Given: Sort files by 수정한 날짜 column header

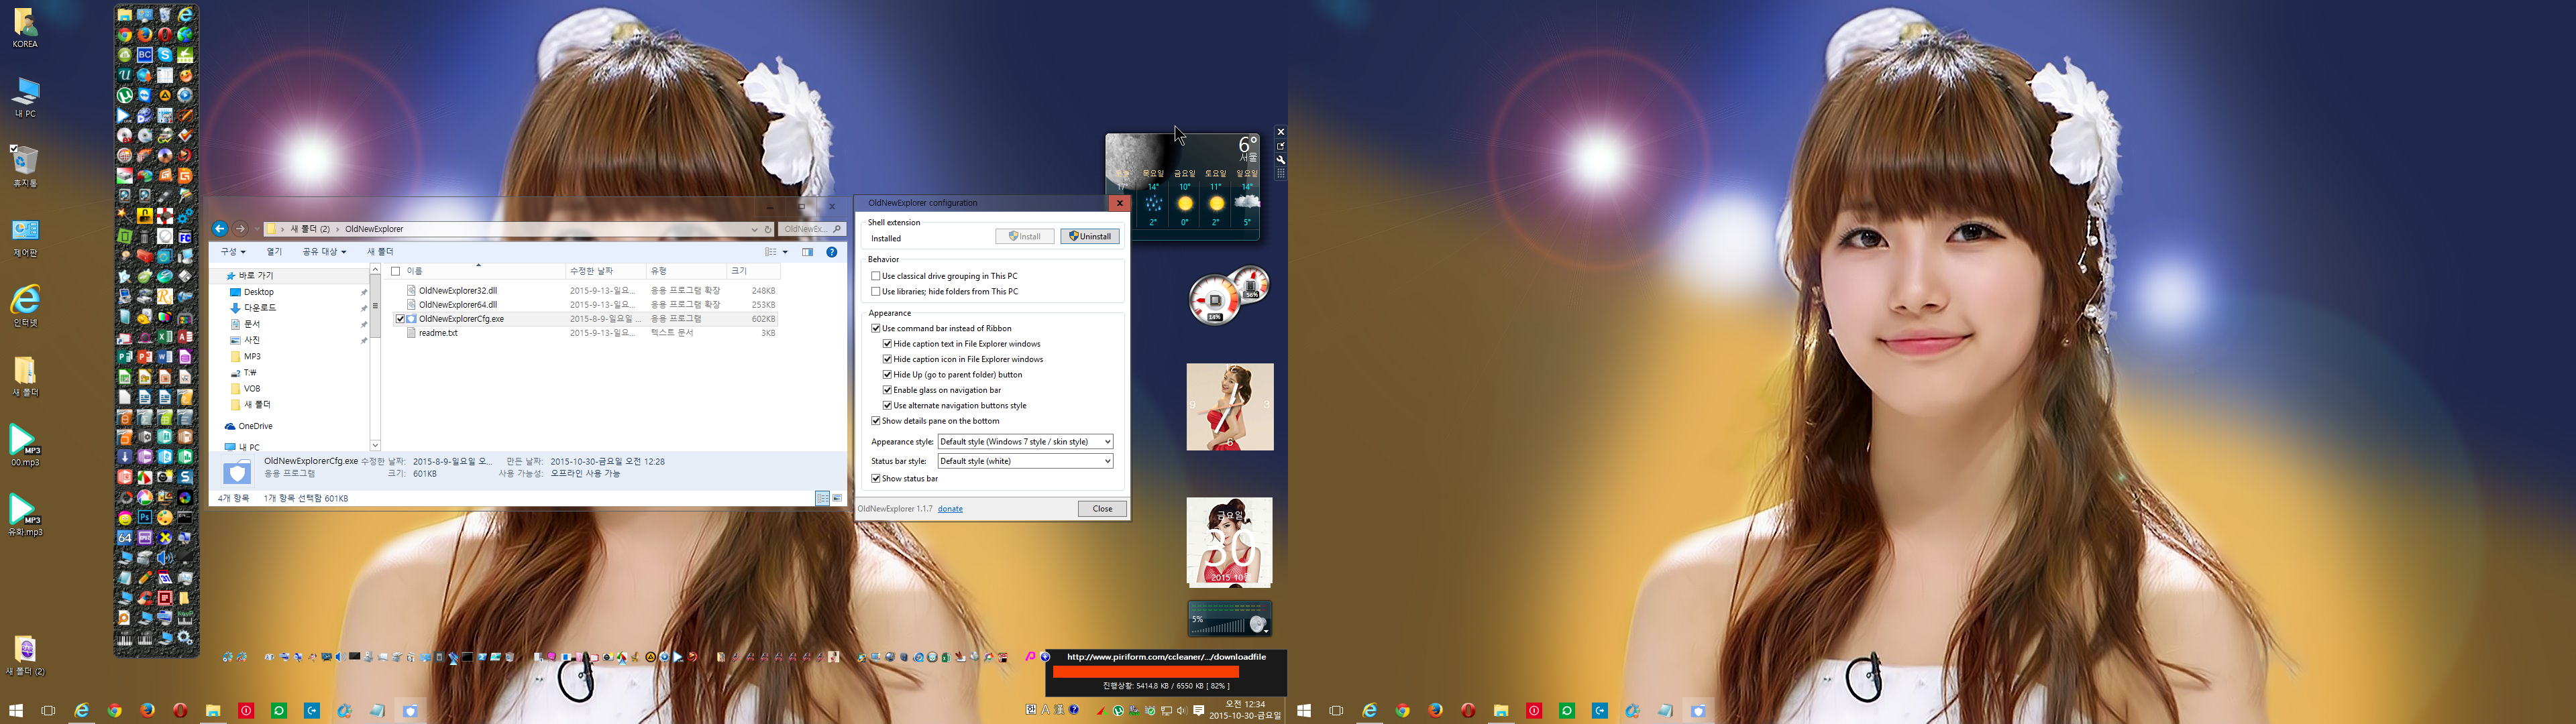Looking at the screenshot, I should point(606,271).
